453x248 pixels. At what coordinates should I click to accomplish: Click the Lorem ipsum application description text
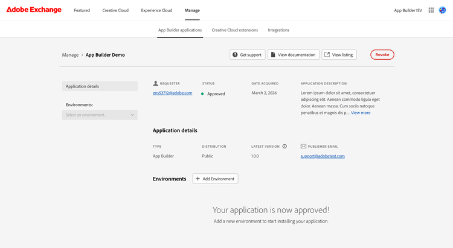pyautogui.click(x=340, y=103)
